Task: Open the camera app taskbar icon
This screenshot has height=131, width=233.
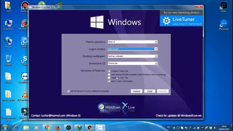Action: (68, 128)
